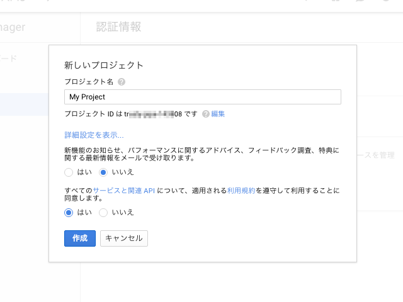Screen dimensions: 403x302
Task: Click the 作成 create button
Action: [x=80, y=238]
